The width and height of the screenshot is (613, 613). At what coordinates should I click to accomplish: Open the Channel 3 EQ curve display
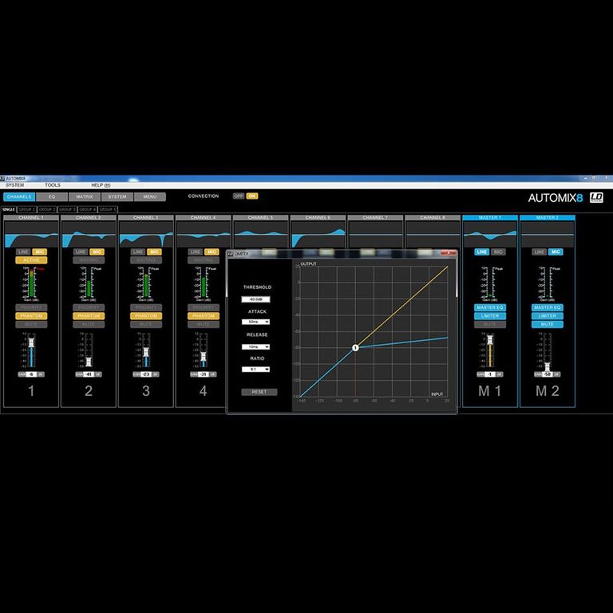coord(146,235)
